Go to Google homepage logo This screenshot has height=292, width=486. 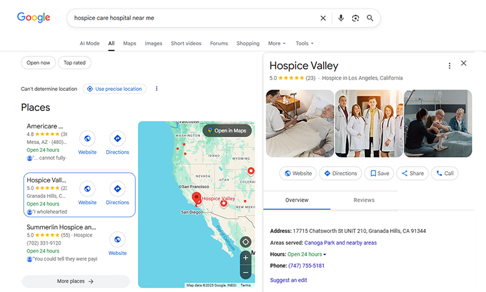34,18
